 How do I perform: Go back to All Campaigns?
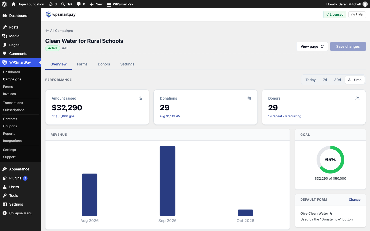(59, 31)
